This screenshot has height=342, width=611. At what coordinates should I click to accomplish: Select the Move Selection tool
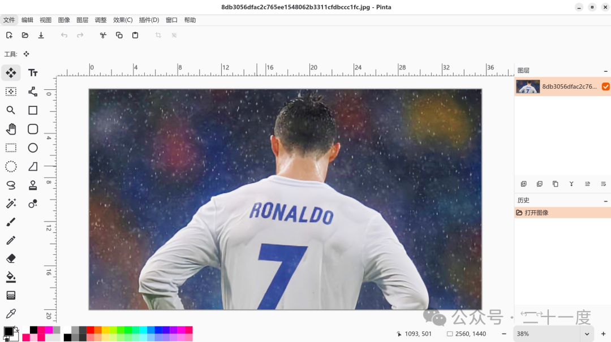[11, 92]
